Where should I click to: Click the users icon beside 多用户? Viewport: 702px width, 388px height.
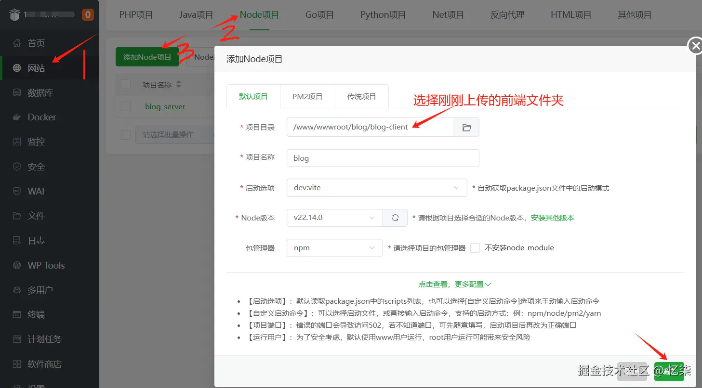pyautogui.click(x=17, y=290)
